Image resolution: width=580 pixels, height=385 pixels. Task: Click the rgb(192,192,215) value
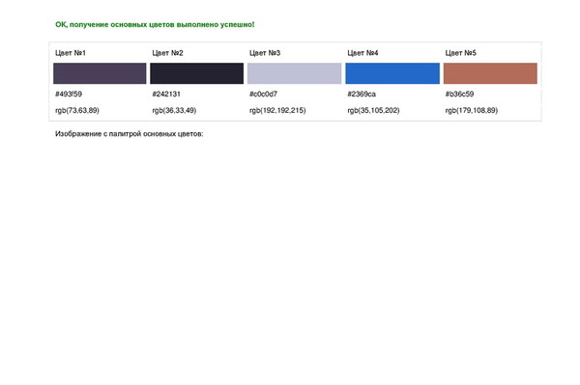[x=277, y=110]
